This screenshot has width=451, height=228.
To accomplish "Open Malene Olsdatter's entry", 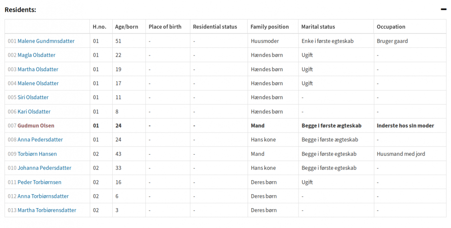I will coord(38,83).
